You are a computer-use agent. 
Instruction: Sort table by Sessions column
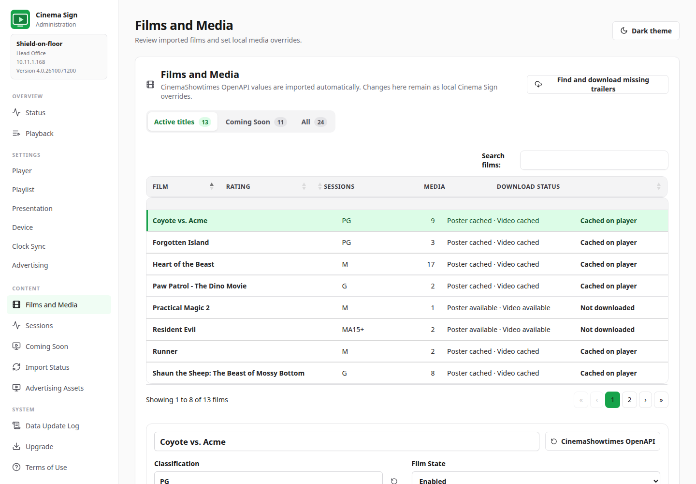point(338,186)
